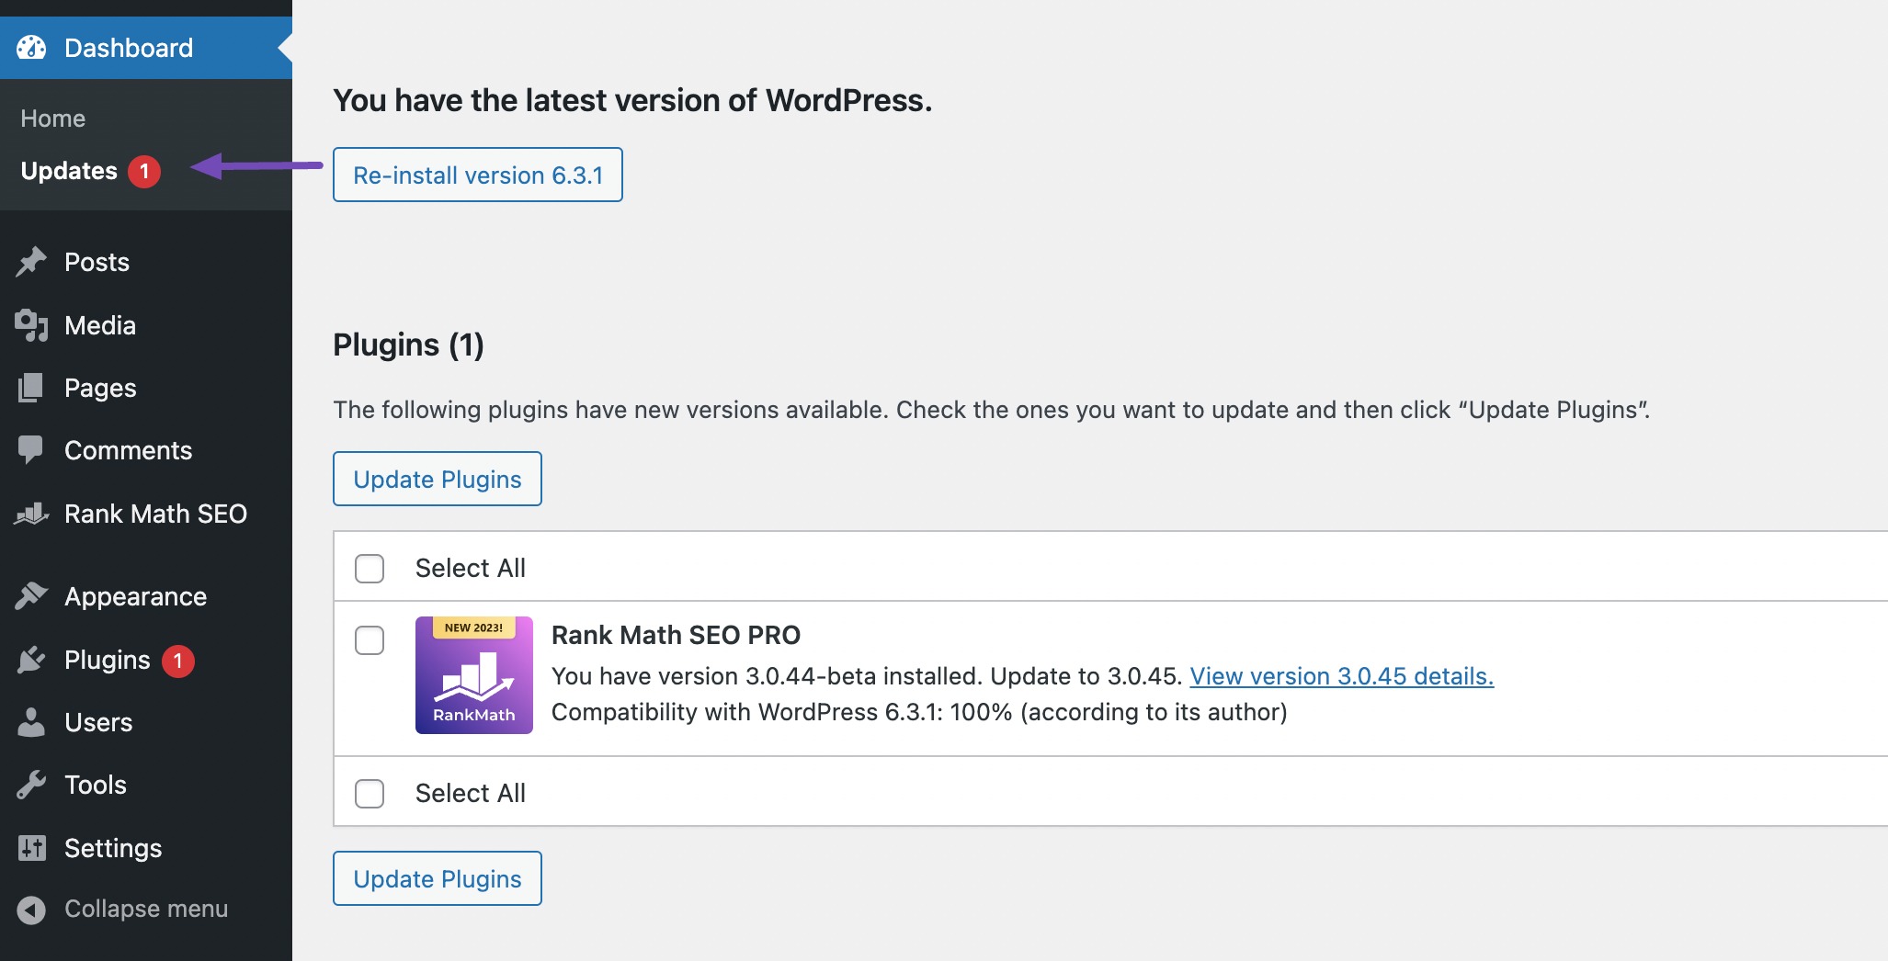Image resolution: width=1888 pixels, height=961 pixels.
Task: Open Rank Math SEO chart icon
Action: coord(31,514)
